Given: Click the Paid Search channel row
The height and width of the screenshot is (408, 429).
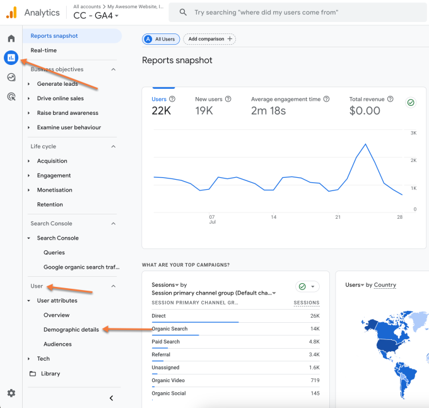Looking at the screenshot, I should 235,342.
